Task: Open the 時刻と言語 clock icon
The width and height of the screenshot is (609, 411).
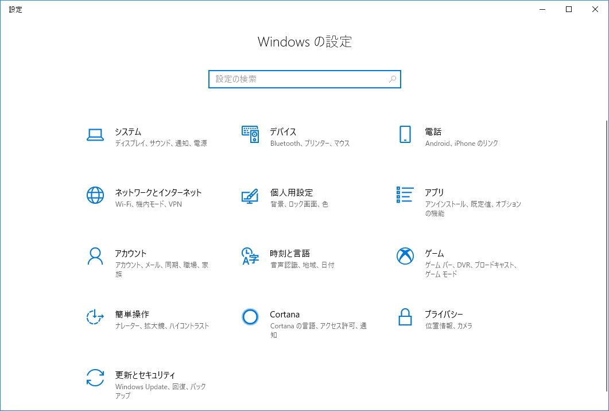Action: pos(250,257)
